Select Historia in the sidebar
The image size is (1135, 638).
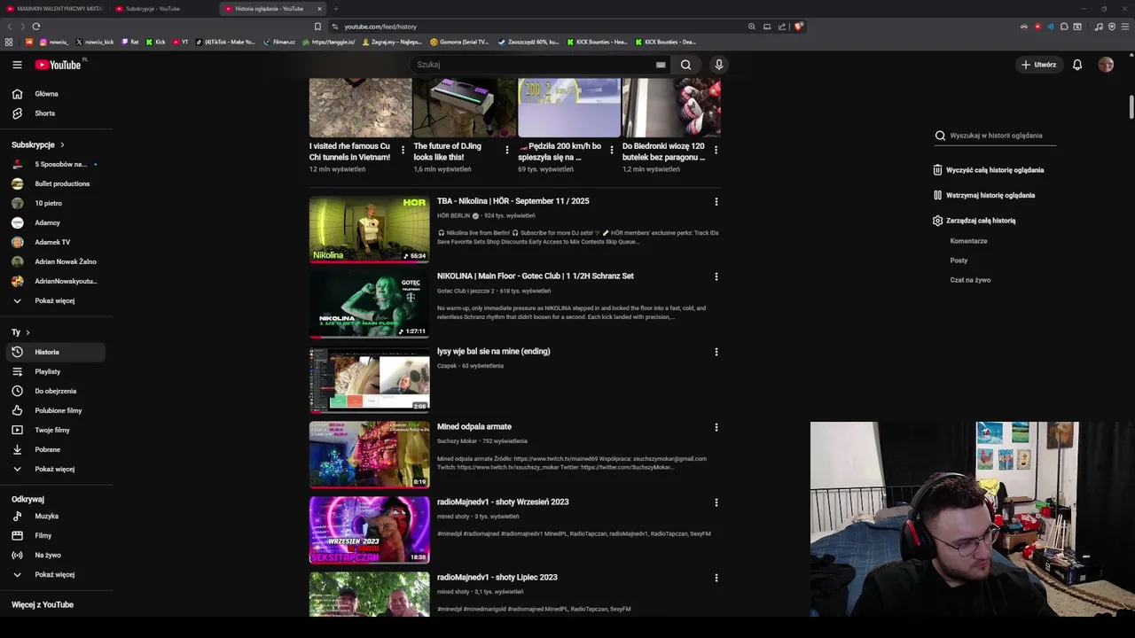pyautogui.click(x=56, y=352)
